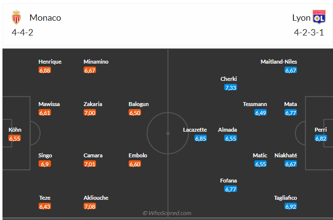Select Tagliafico in Lyon's defense
The height and width of the screenshot is (220, 333).
point(285,198)
